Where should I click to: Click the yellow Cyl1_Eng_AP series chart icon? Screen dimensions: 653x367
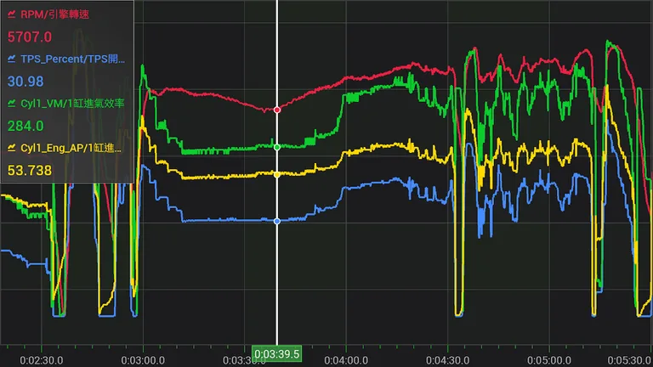12,148
